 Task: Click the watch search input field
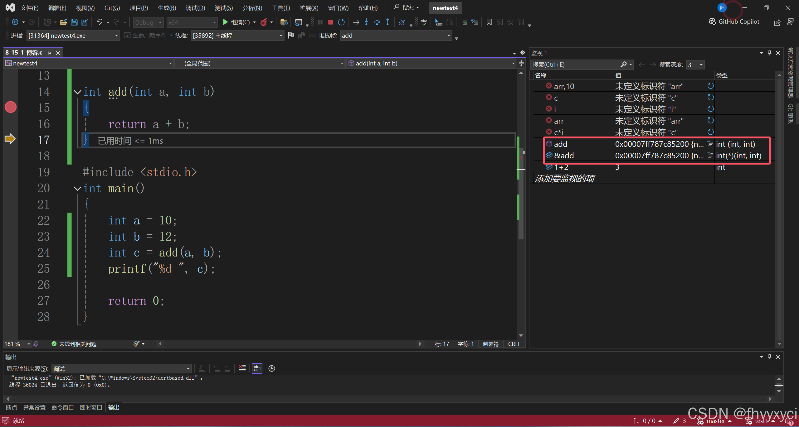[x=576, y=65]
